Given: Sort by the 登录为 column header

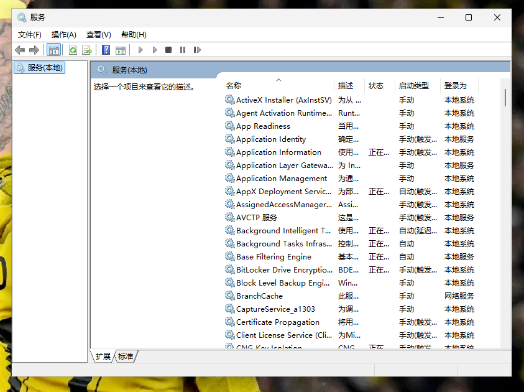Looking at the screenshot, I should click(x=459, y=86).
